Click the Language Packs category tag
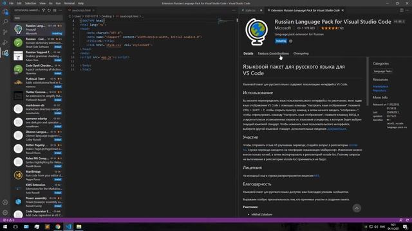Screen dimensions: 412x231 (x=382, y=71)
